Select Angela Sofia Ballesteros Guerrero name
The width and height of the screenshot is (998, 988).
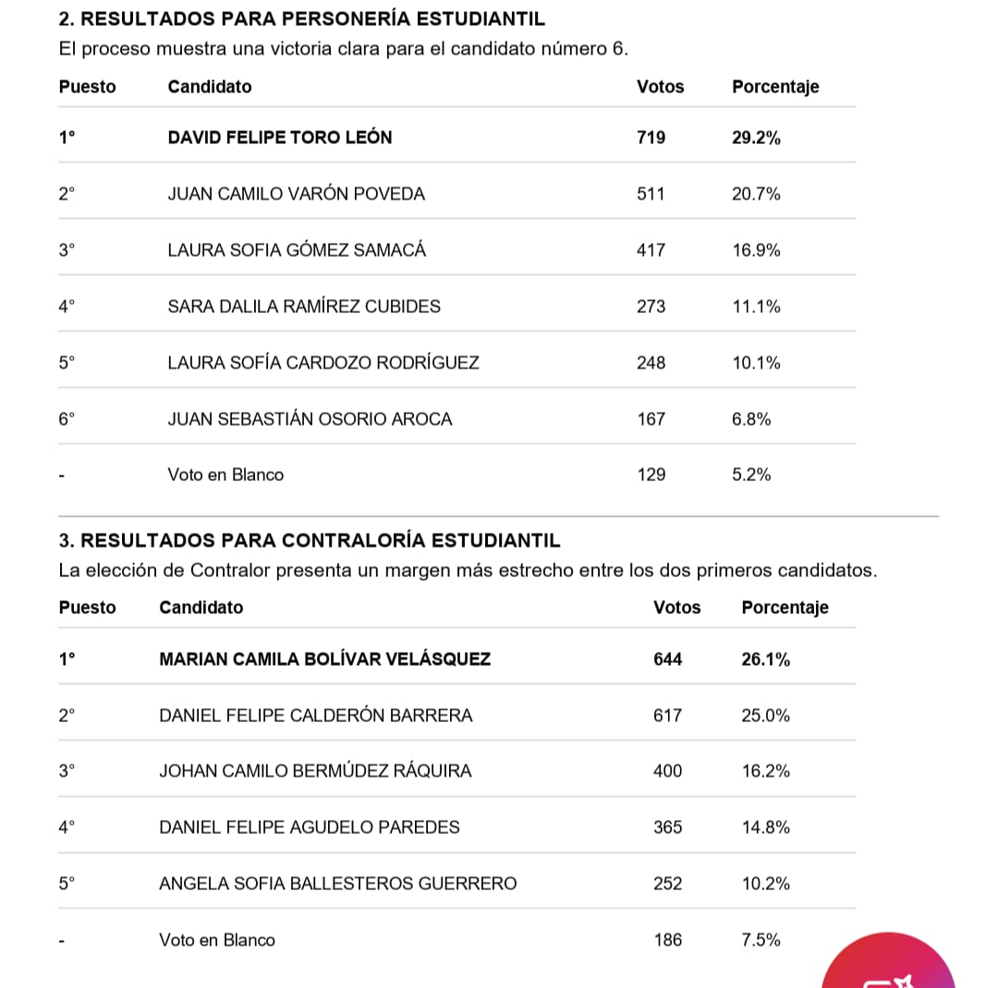[337, 884]
